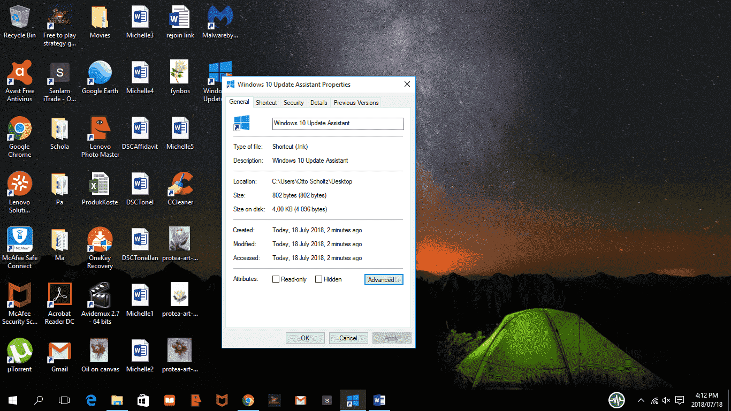The height and width of the screenshot is (411, 731).
Task: Open the Action Center notifications icon
Action: click(680, 400)
